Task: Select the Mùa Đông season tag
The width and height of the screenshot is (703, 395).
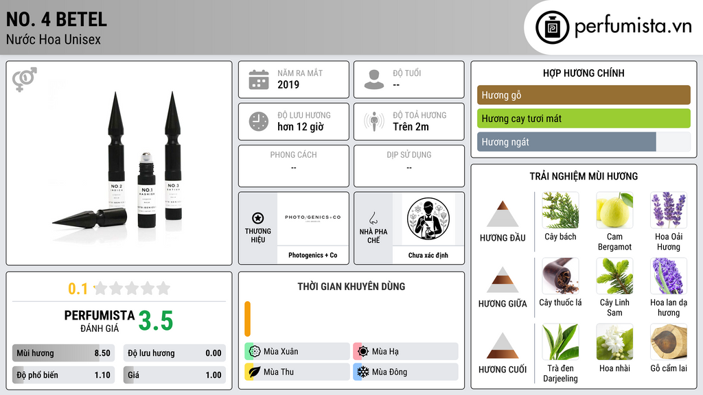Action: click(406, 372)
